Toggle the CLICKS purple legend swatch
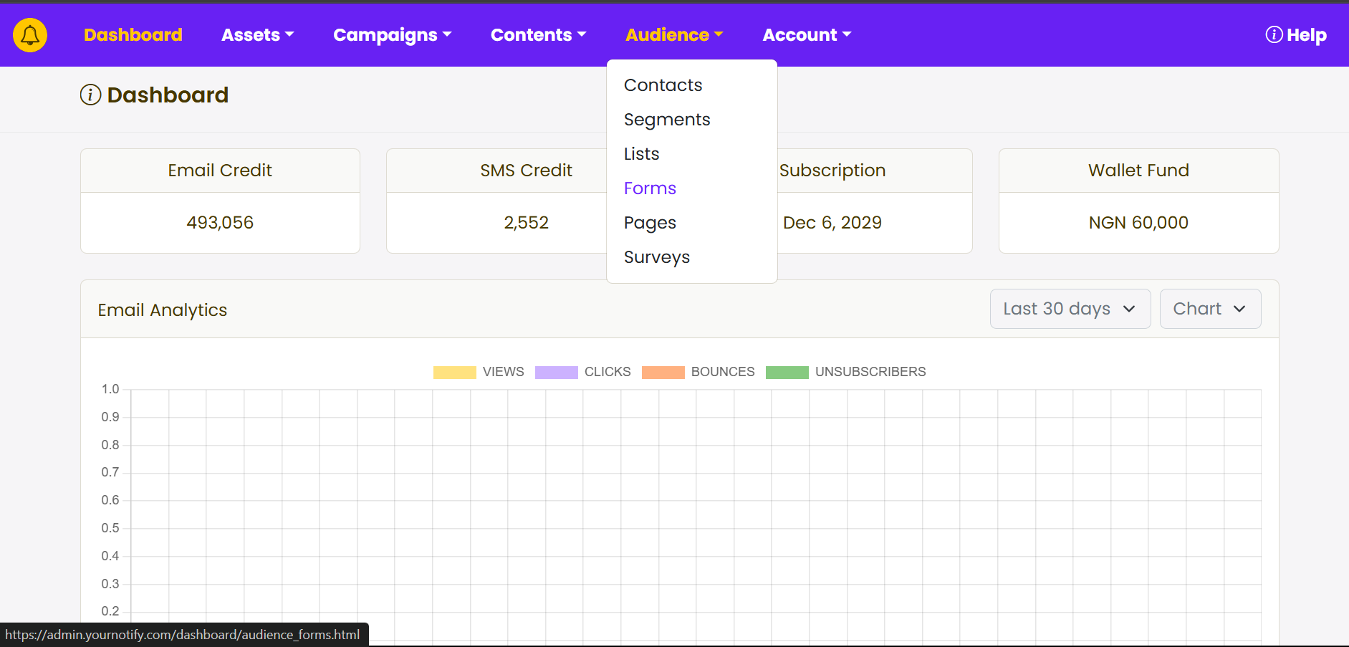 pyautogui.click(x=557, y=372)
